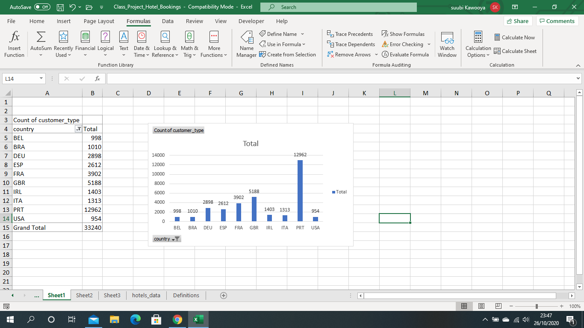Screen dimensions: 584x328
Task: Click Evaluate Formula
Action: tap(405, 55)
